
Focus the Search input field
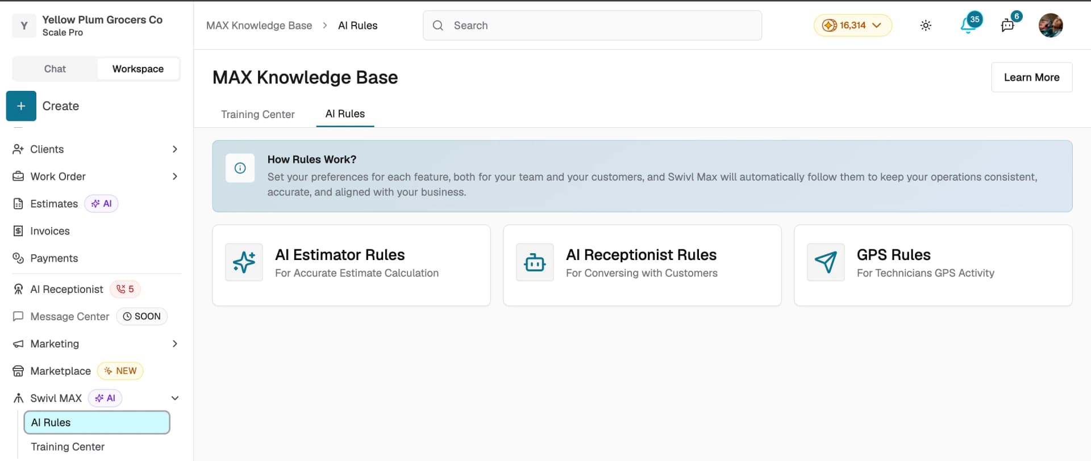click(592, 26)
